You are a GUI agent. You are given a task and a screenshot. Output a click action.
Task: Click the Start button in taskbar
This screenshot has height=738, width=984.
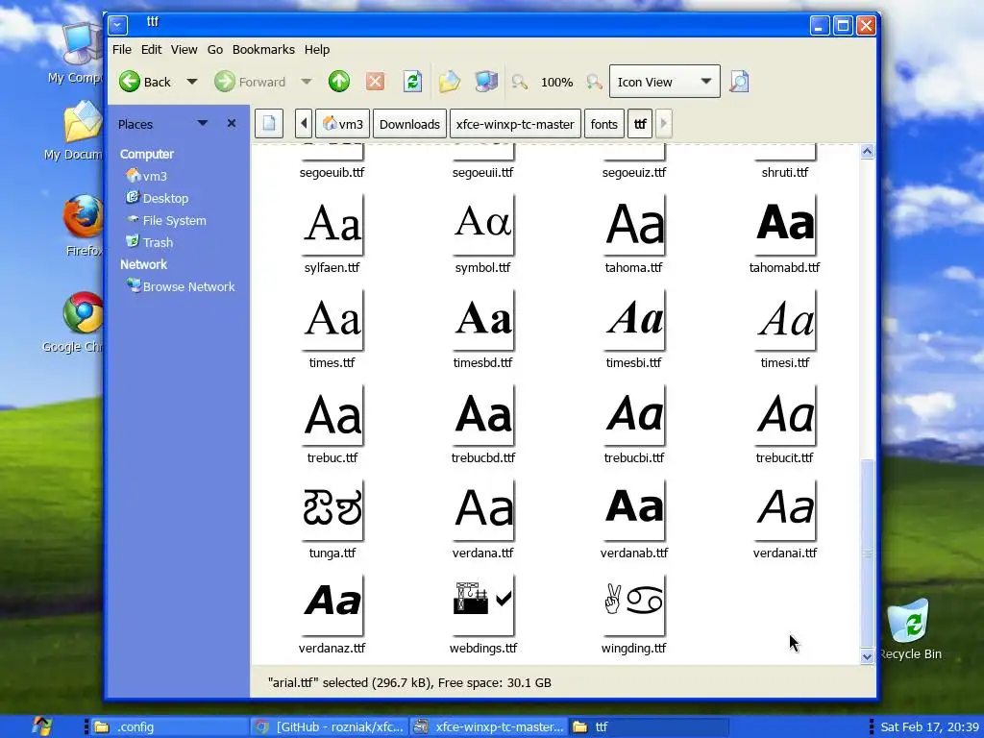41,726
